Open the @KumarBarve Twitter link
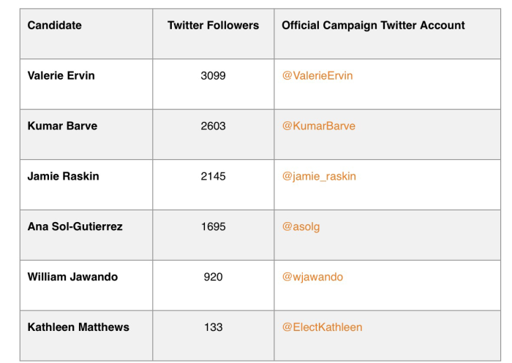 coord(319,126)
